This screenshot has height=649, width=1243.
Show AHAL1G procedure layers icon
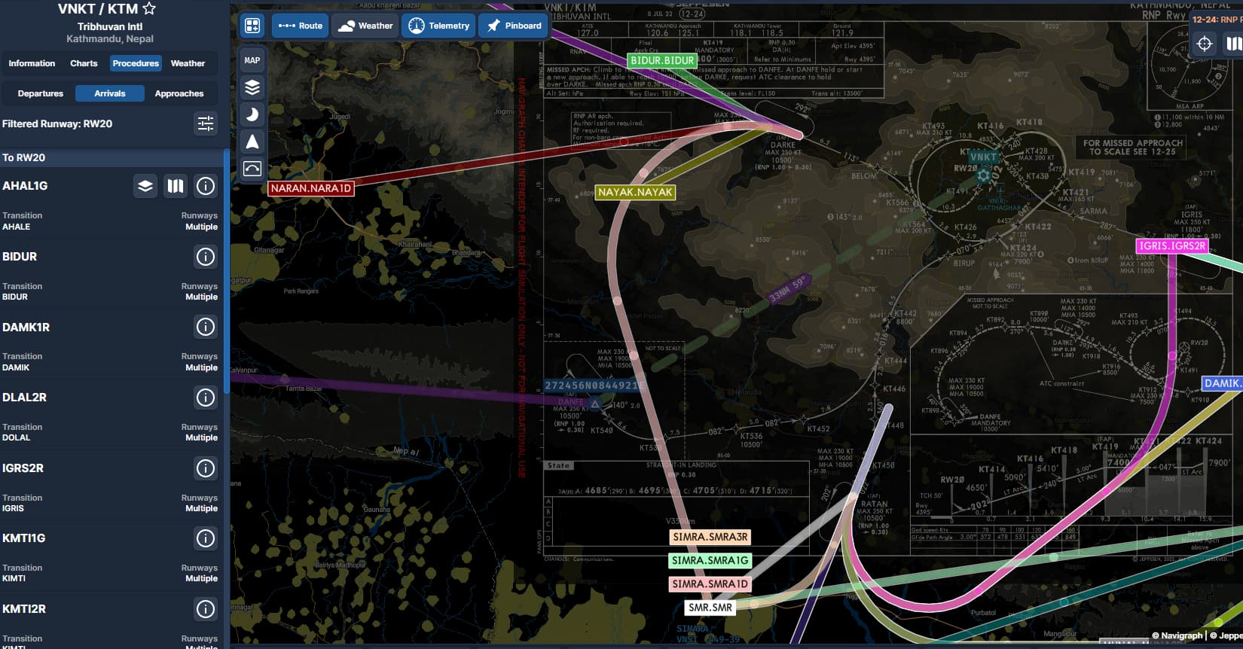145,186
